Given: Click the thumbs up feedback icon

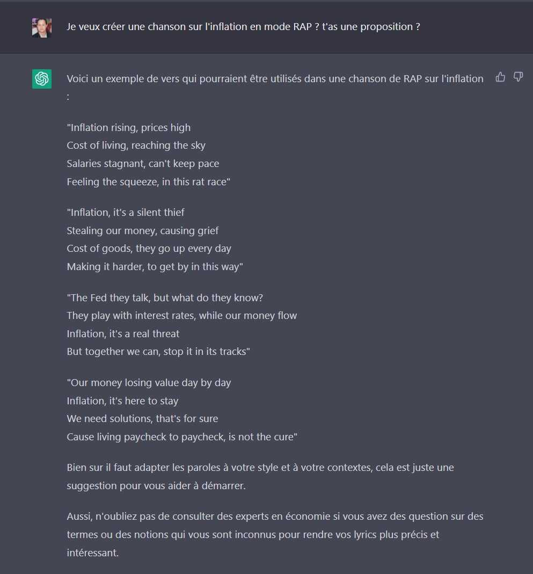Looking at the screenshot, I should (x=500, y=77).
